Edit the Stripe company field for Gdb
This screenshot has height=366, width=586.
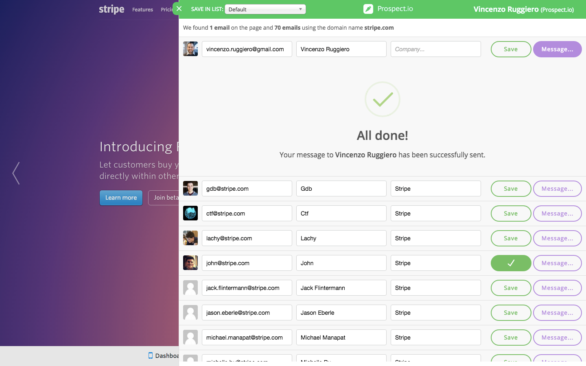click(436, 189)
